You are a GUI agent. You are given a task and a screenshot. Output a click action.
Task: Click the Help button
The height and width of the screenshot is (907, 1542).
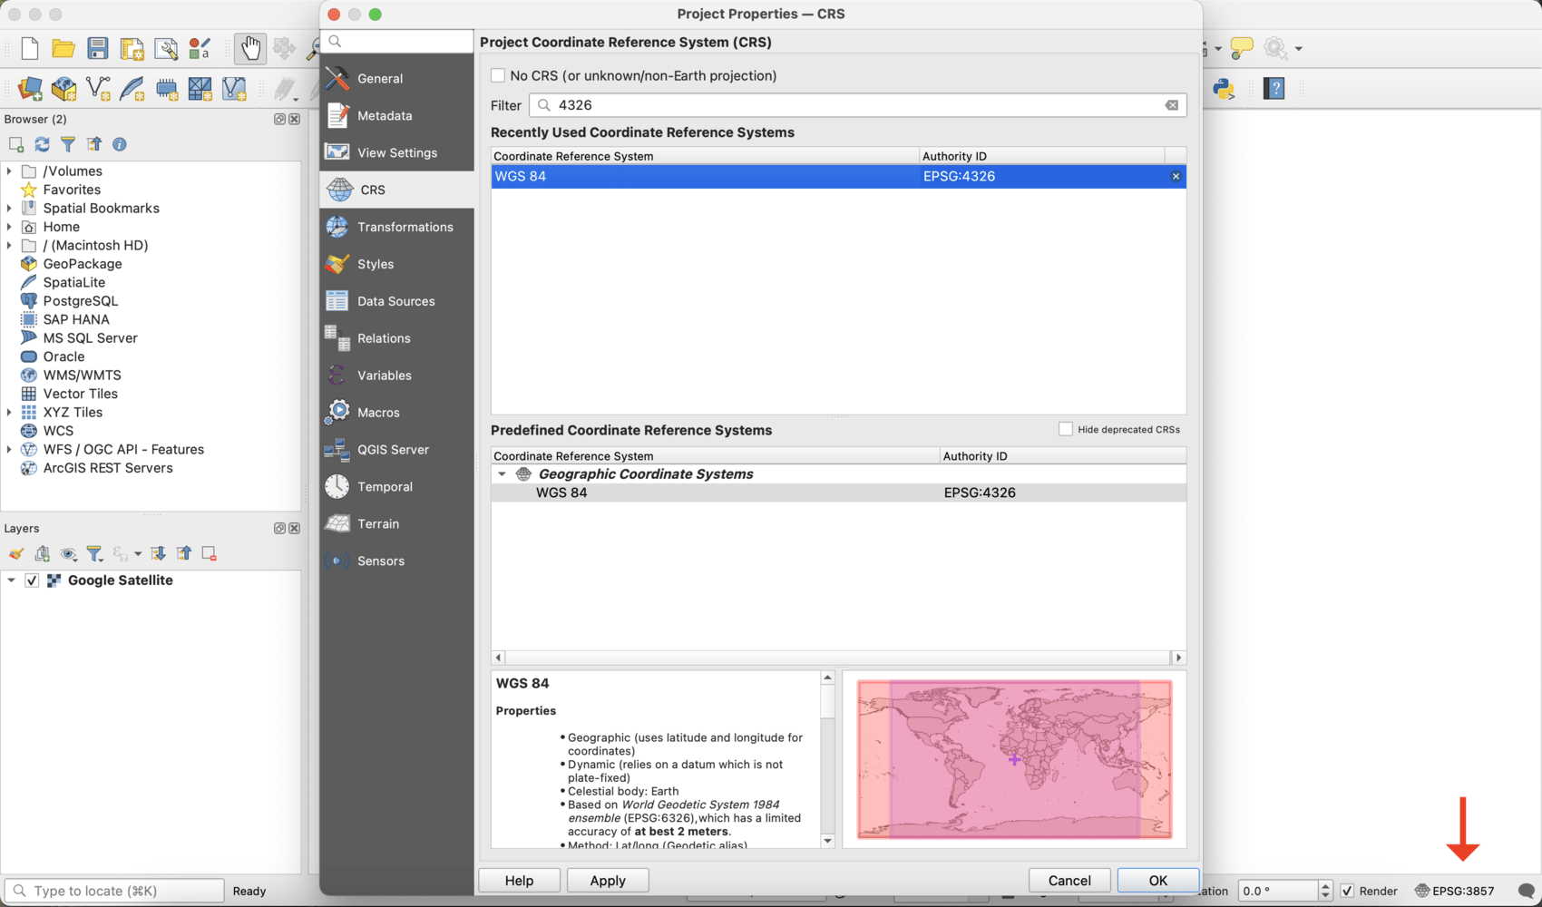(519, 880)
